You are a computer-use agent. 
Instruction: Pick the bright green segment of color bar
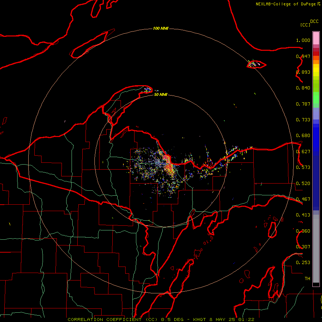pos(316,98)
